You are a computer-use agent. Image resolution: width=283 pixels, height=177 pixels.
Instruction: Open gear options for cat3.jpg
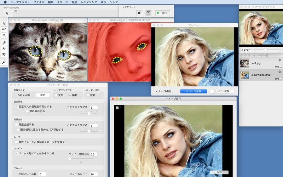point(279,61)
